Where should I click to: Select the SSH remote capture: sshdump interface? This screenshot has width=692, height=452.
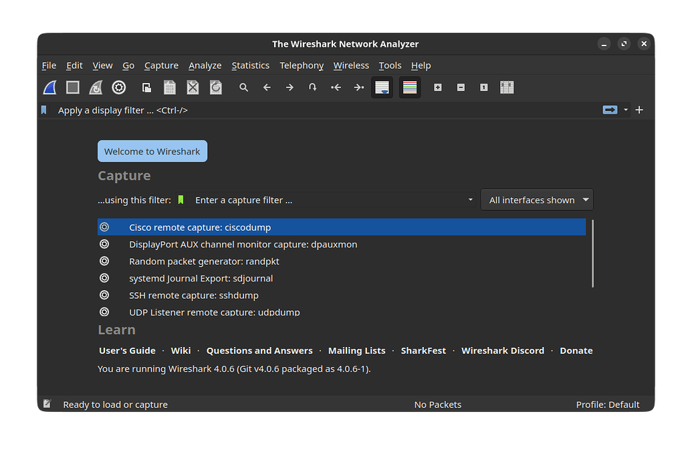coord(194,295)
